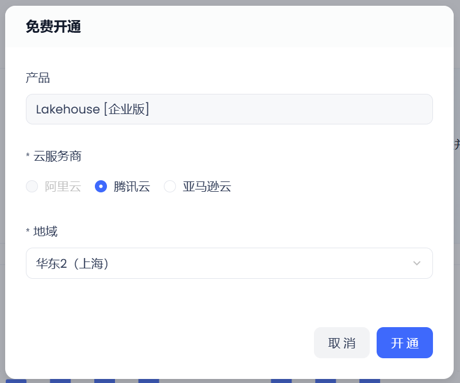Click the 地域 field label

pyautogui.click(x=45, y=232)
